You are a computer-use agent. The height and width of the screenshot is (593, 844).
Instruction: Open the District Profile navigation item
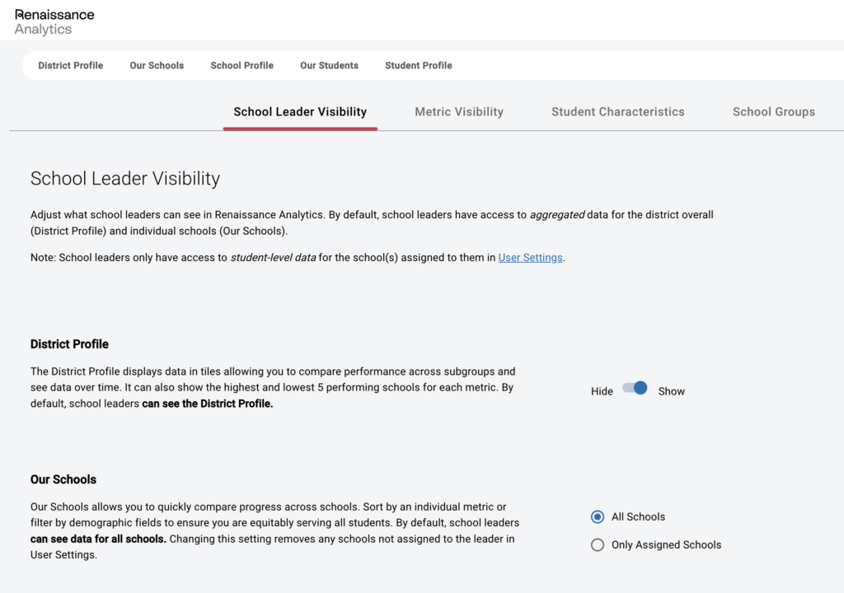[x=71, y=66]
